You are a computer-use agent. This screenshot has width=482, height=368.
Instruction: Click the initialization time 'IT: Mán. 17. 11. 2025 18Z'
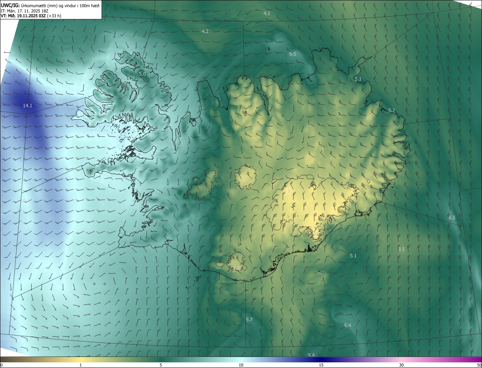tap(24, 11)
